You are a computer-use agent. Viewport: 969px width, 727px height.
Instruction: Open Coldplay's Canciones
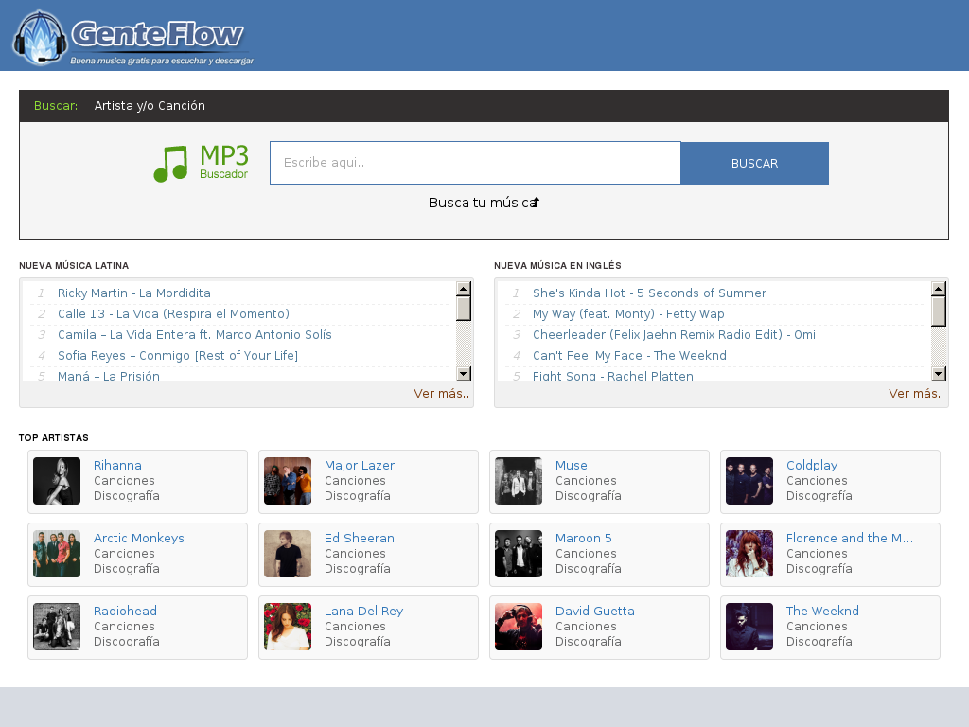tap(817, 480)
